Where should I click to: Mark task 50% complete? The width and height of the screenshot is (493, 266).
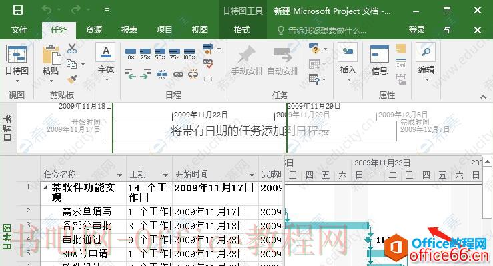pyautogui.click(x=160, y=54)
